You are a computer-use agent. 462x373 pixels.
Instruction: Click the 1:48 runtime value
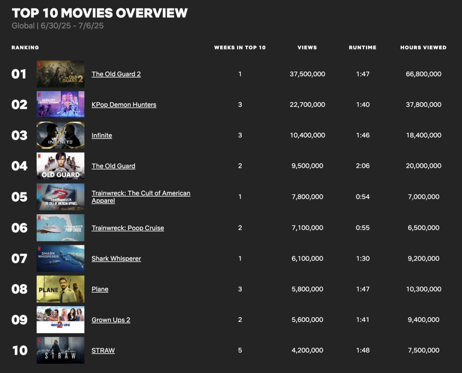click(x=363, y=350)
